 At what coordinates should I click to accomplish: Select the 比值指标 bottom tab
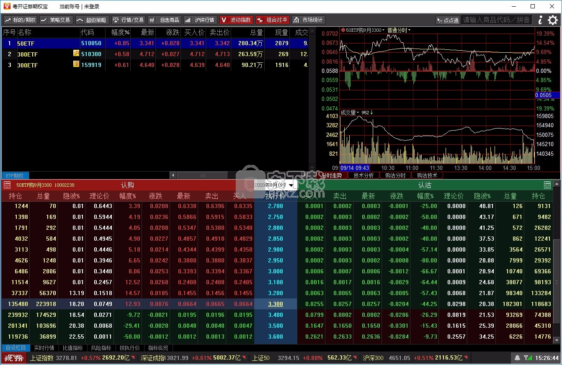pos(73,348)
